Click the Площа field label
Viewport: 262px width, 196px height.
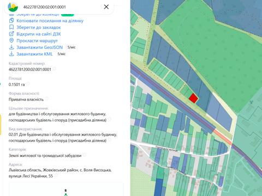tap(15, 78)
